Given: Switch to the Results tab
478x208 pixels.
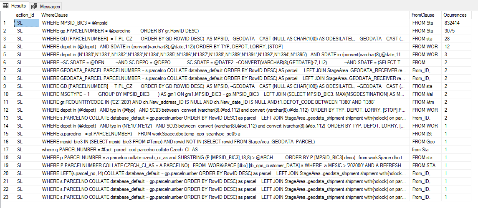Looking at the screenshot, I should tap(15, 6).
